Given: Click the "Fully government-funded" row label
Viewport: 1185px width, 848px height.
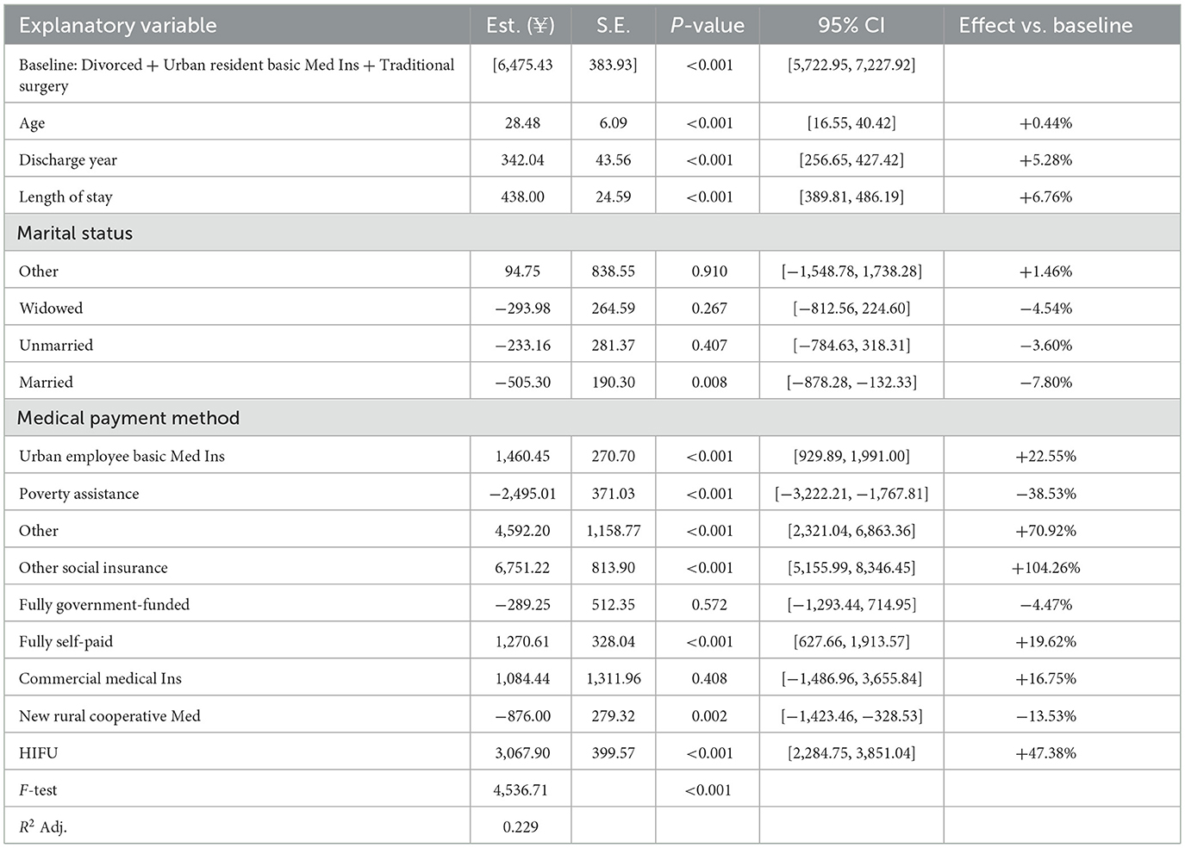Looking at the screenshot, I should pyautogui.click(x=104, y=605).
